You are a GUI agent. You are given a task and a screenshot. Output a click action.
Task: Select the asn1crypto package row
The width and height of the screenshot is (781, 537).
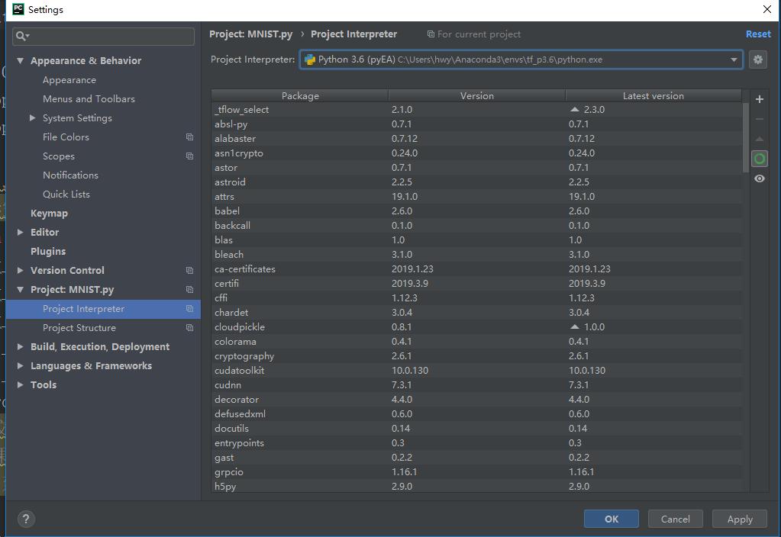pos(476,153)
